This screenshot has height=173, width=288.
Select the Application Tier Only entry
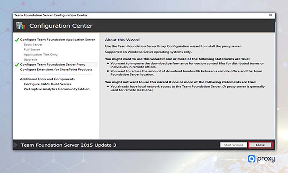pos(40,54)
